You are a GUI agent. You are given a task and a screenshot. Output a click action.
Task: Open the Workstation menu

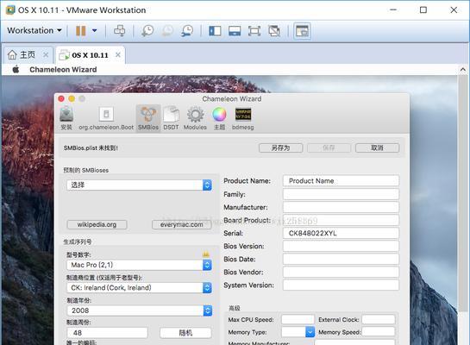tap(34, 30)
